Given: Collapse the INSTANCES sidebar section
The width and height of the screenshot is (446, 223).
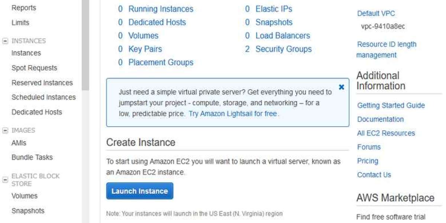Looking at the screenshot, I should click(x=5, y=41).
